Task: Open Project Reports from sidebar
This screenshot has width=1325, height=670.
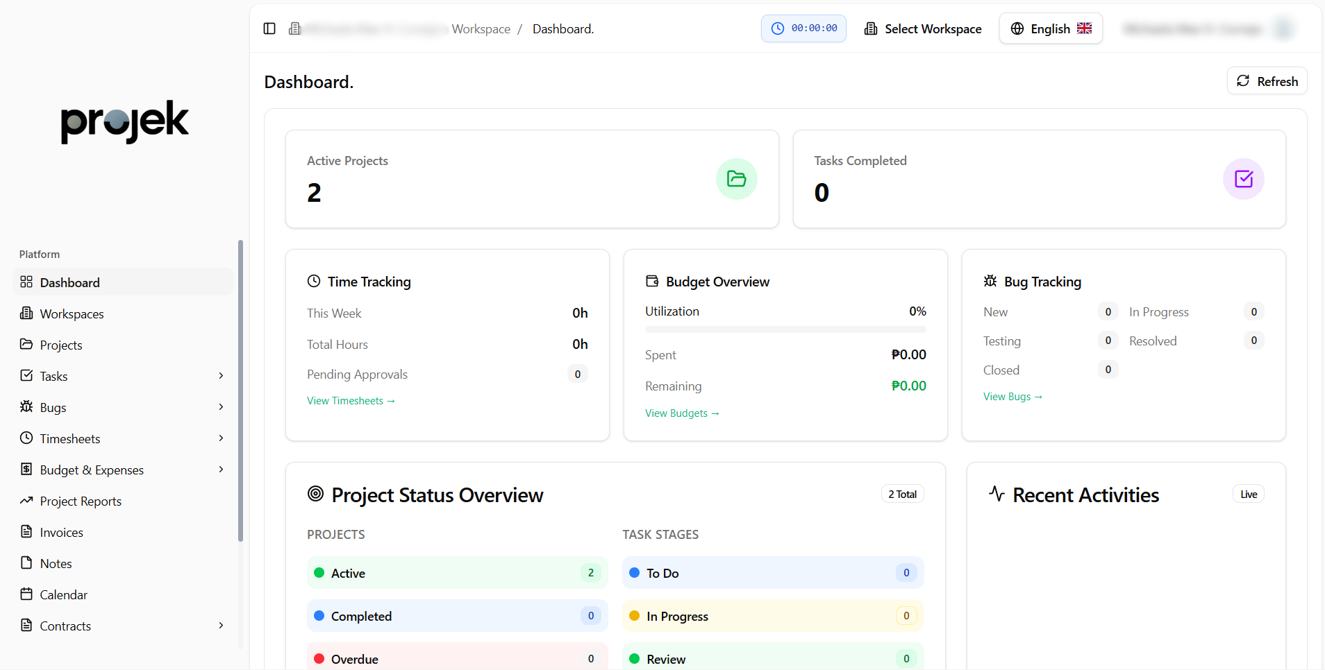Action: tap(81, 501)
